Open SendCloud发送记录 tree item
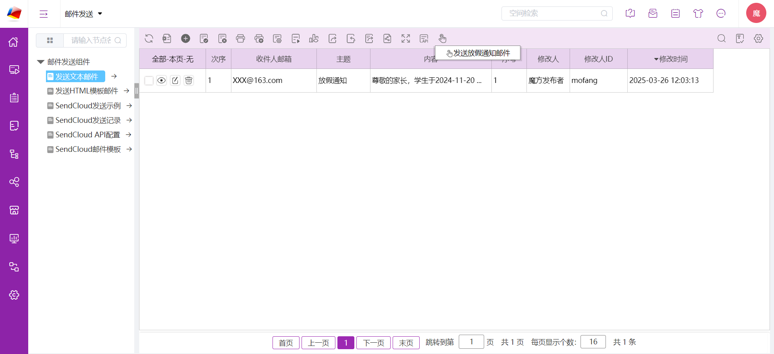774x354 pixels. pyautogui.click(x=84, y=120)
